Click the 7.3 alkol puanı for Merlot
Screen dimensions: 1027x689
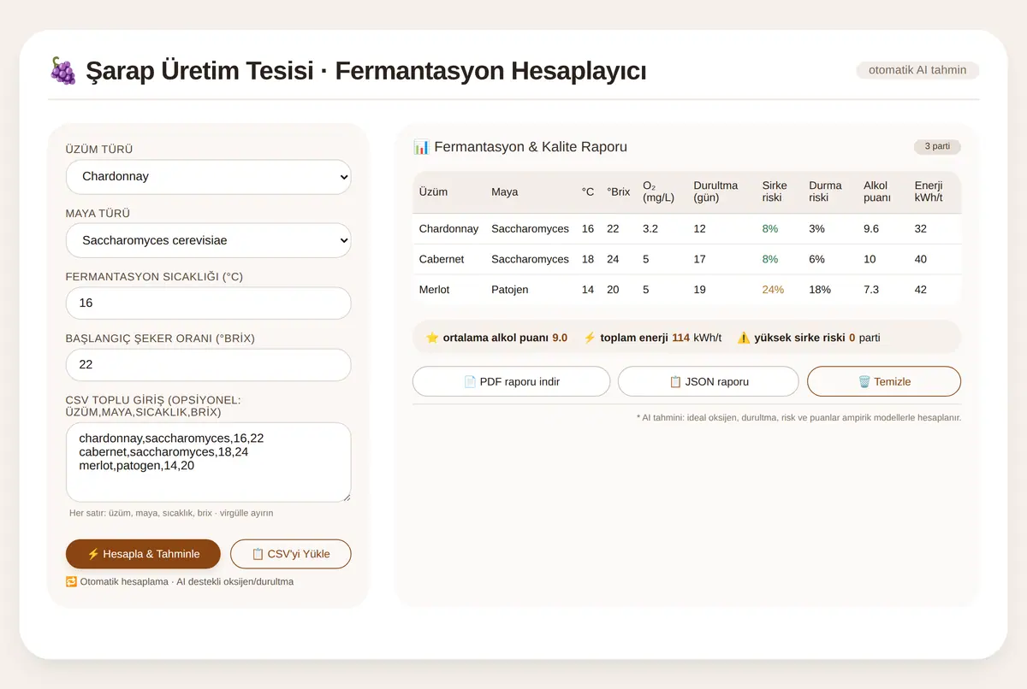pos(871,290)
